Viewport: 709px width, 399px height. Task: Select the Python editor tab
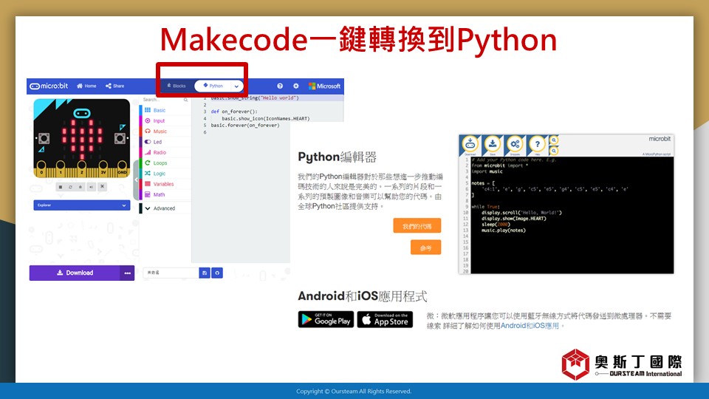coord(213,86)
